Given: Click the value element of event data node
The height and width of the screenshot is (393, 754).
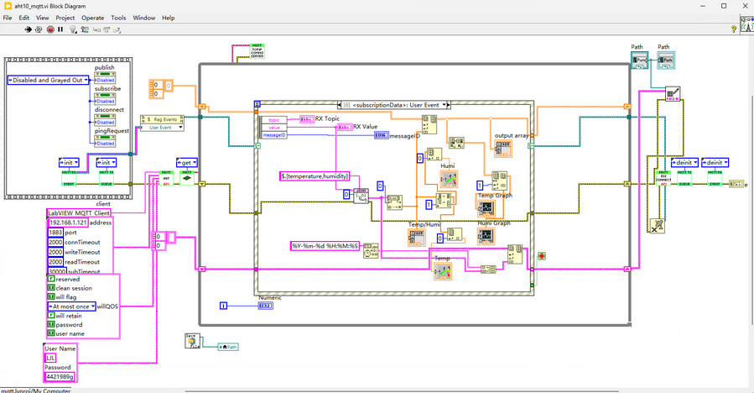Looking at the screenshot, I should [x=273, y=128].
